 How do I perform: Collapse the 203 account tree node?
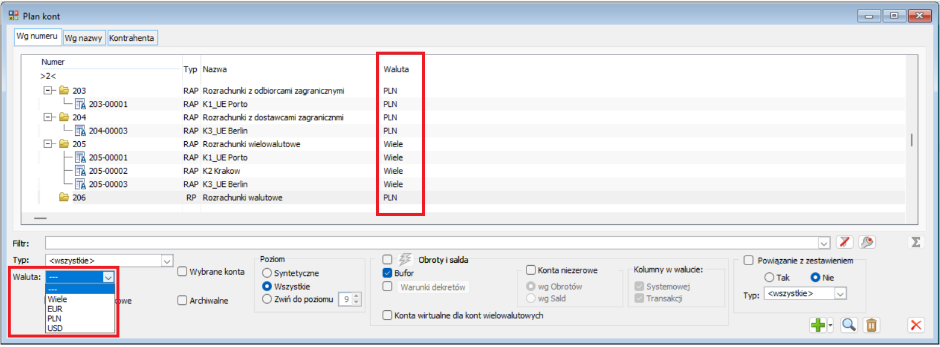pyautogui.click(x=48, y=91)
